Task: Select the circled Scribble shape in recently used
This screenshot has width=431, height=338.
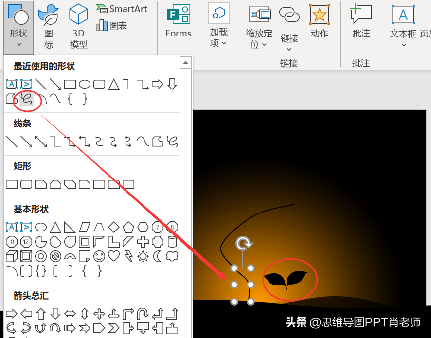Action: [26, 99]
